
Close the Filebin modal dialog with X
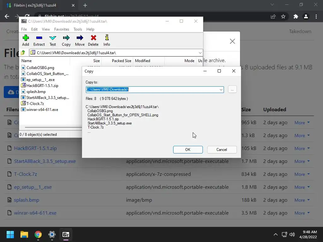232,41
